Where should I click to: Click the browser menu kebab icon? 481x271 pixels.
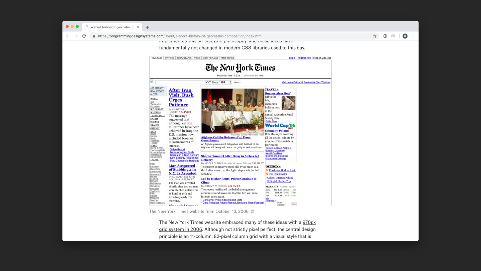[413, 36]
